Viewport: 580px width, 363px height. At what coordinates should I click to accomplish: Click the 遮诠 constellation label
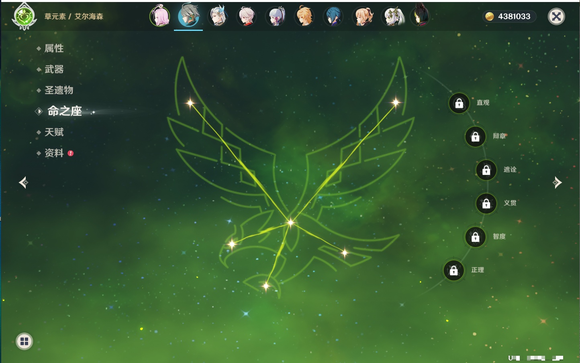(x=510, y=170)
